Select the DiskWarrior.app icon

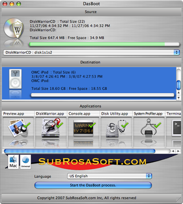click(x=51, y=128)
